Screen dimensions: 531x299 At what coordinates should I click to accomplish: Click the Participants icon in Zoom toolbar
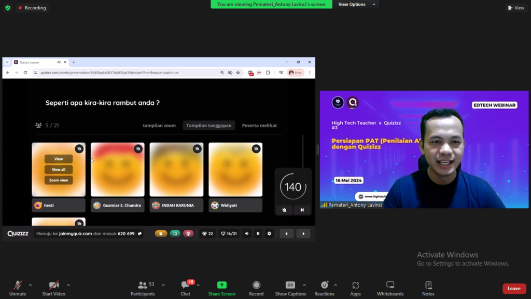coord(143,285)
